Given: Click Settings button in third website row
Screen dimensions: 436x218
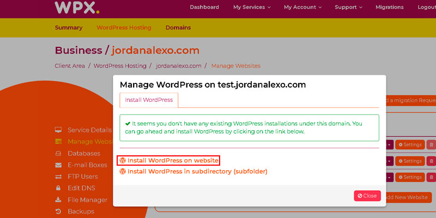Looking at the screenshot, I should click(410, 177).
